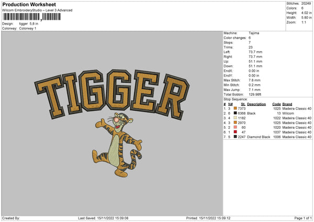Click the red swatch in stop row 6
The height and width of the screenshot is (222, 314).
(x=235, y=132)
